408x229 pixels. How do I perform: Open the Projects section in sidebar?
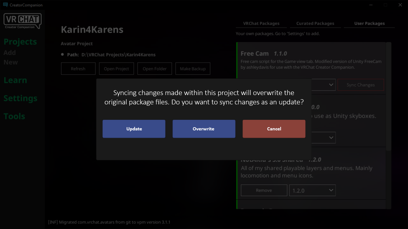coord(20,42)
